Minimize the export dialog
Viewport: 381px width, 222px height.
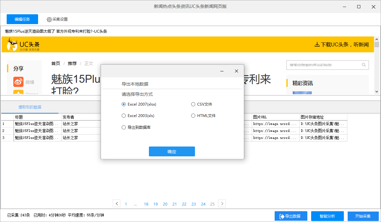click(x=222, y=71)
